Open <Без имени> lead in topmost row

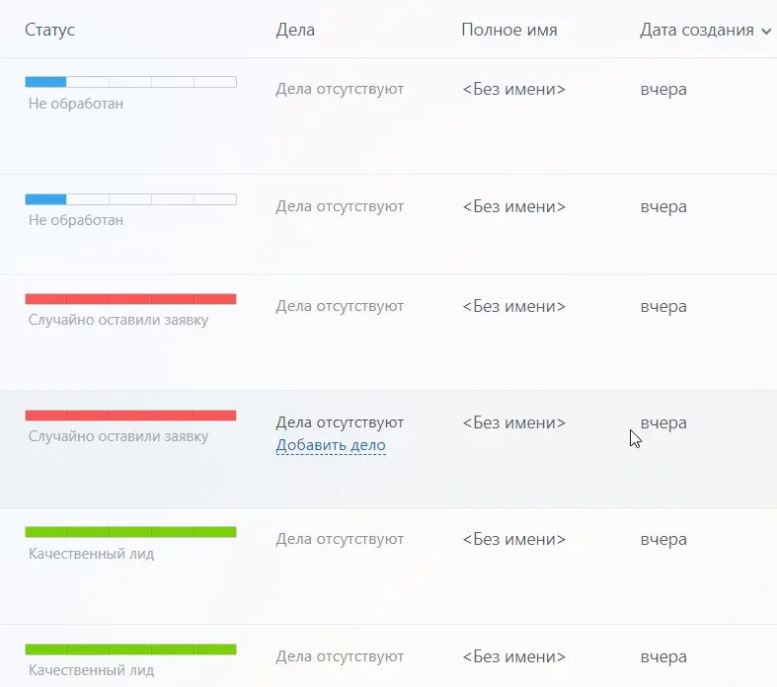[513, 89]
